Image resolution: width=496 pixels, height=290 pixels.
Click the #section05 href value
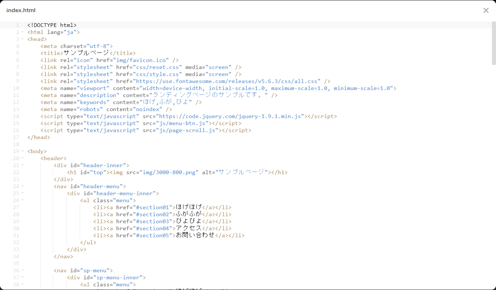coord(154,235)
